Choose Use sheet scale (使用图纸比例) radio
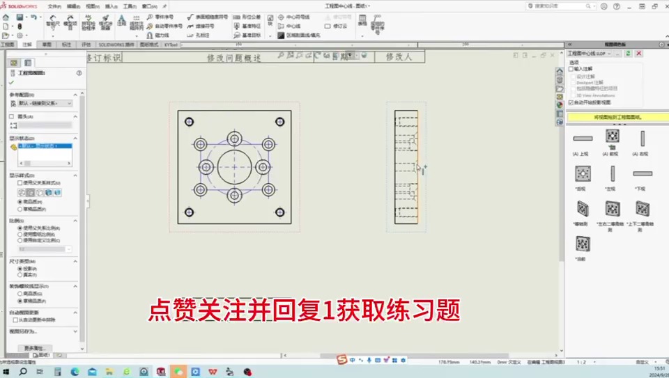This screenshot has height=378, width=669. pyautogui.click(x=20, y=235)
